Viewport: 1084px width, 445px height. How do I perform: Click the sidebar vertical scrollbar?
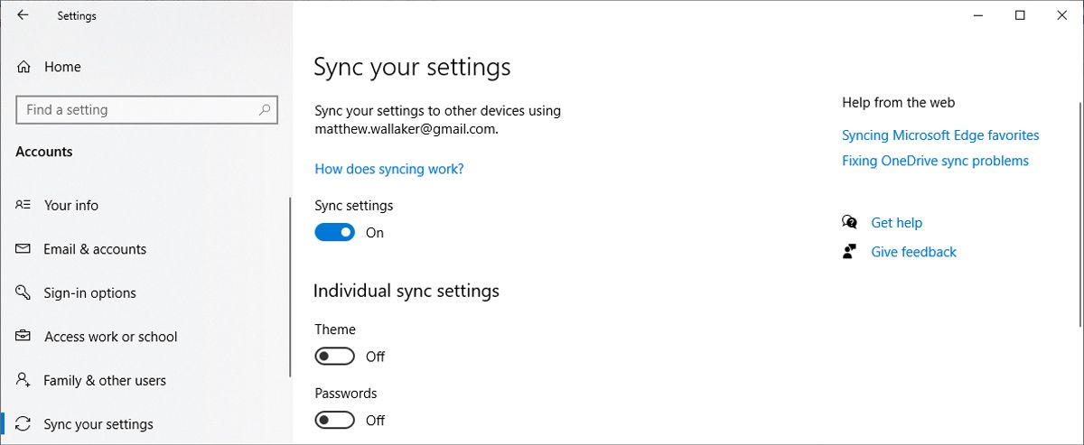pyautogui.click(x=290, y=289)
